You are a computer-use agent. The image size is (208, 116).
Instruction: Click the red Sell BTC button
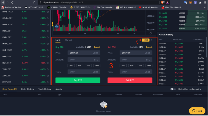click(x=130, y=80)
